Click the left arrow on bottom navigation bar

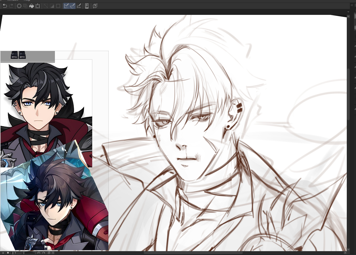(53, 253)
